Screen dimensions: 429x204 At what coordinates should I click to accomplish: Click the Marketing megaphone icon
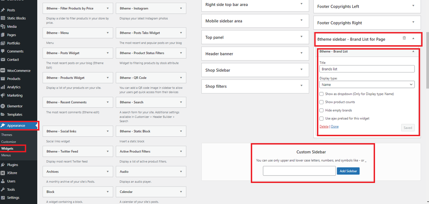click(x=3, y=95)
